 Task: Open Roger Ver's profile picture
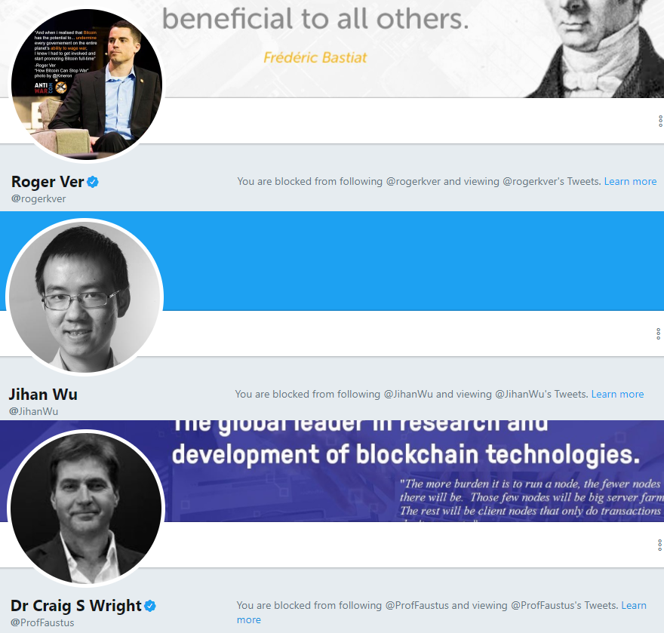click(85, 85)
